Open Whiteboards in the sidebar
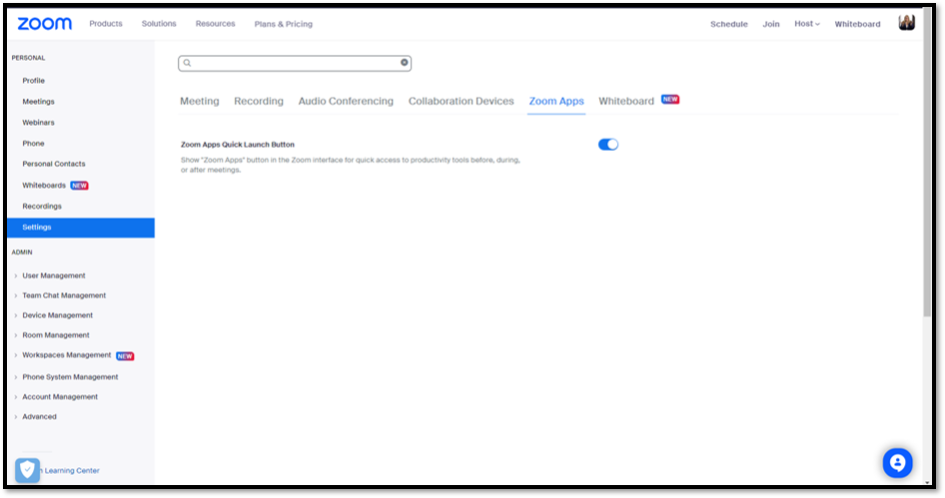The width and height of the screenshot is (945, 498). (44, 186)
